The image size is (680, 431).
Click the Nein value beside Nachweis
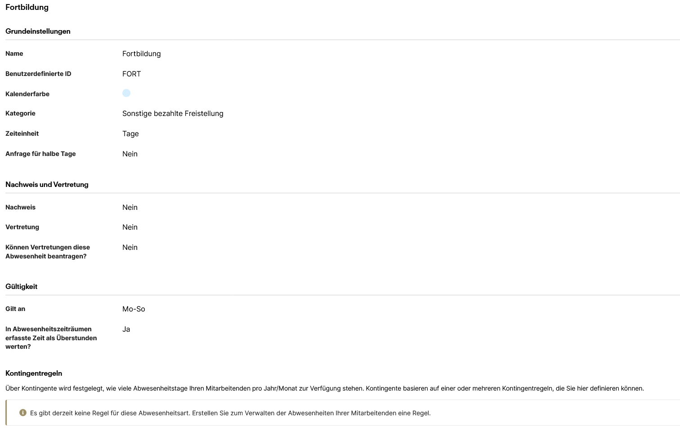point(130,207)
